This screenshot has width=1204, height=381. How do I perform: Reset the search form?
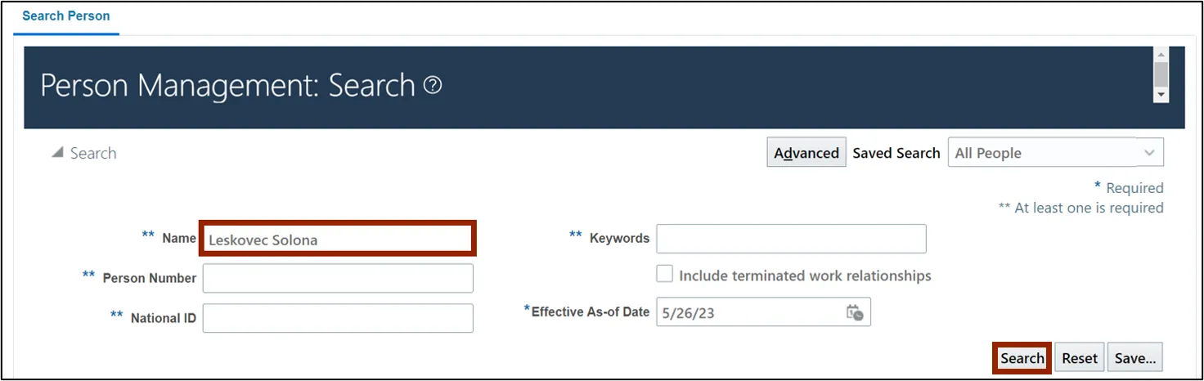tap(1080, 358)
